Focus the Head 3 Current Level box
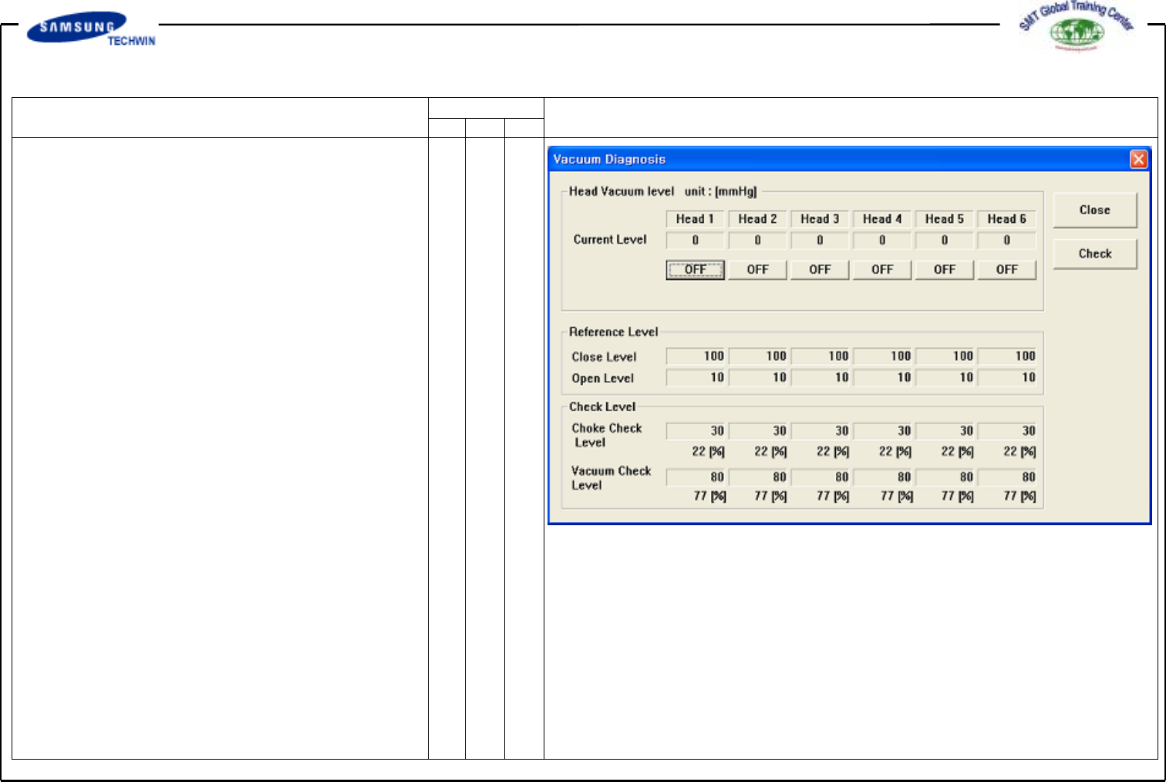Viewport: 1166px width, 782px height. coord(820,241)
